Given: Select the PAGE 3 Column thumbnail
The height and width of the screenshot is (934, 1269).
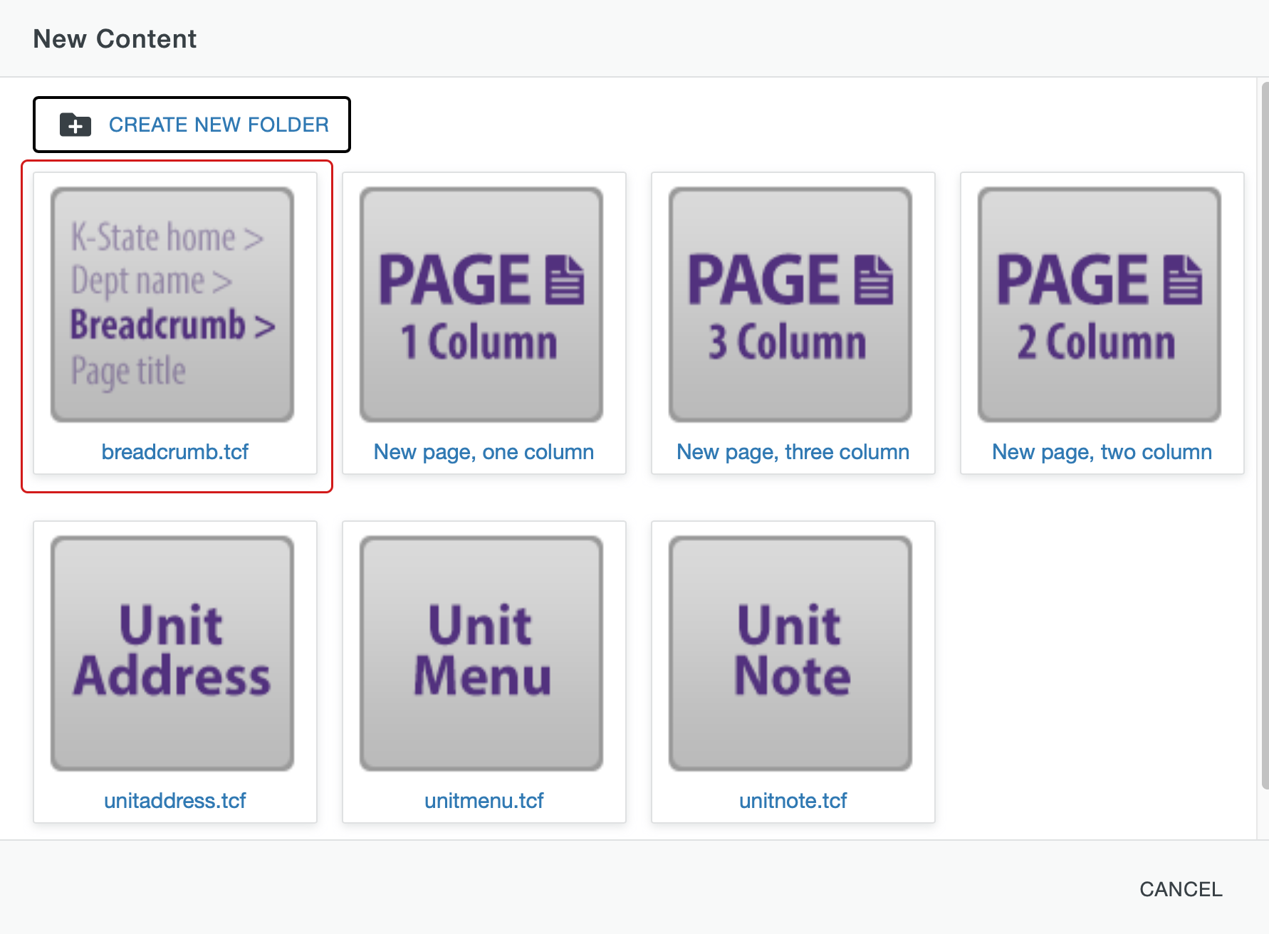Looking at the screenshot, I should (x=790, y=305).
